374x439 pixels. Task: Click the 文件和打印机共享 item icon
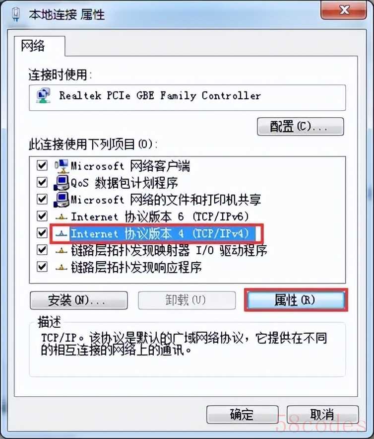click(x=62, y=200)
